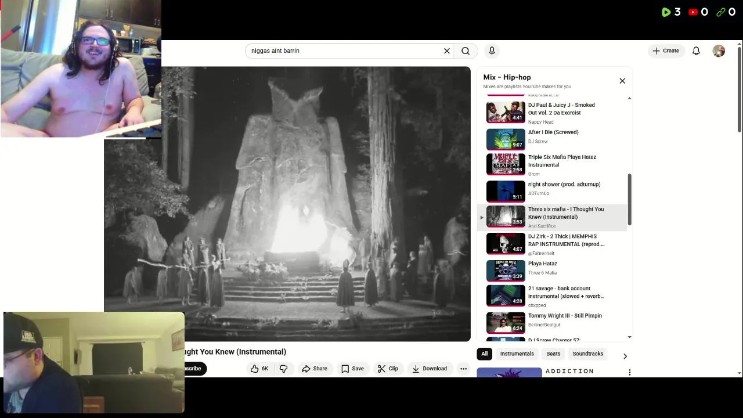Click title 'Tommy Wright III - Still Pimpin'
The height and width of the screenshot is (418, 743).
[x=565, y=316]
